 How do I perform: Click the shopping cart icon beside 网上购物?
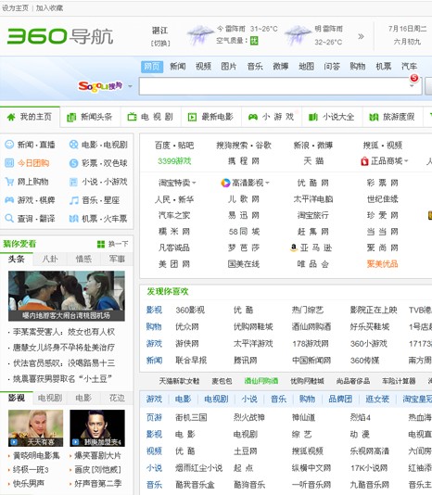point(9,182)
